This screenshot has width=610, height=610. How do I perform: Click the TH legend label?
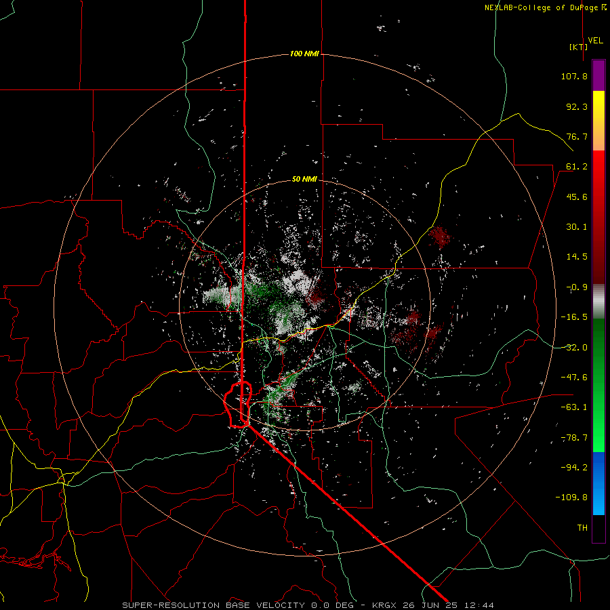[x=582, y=528]
